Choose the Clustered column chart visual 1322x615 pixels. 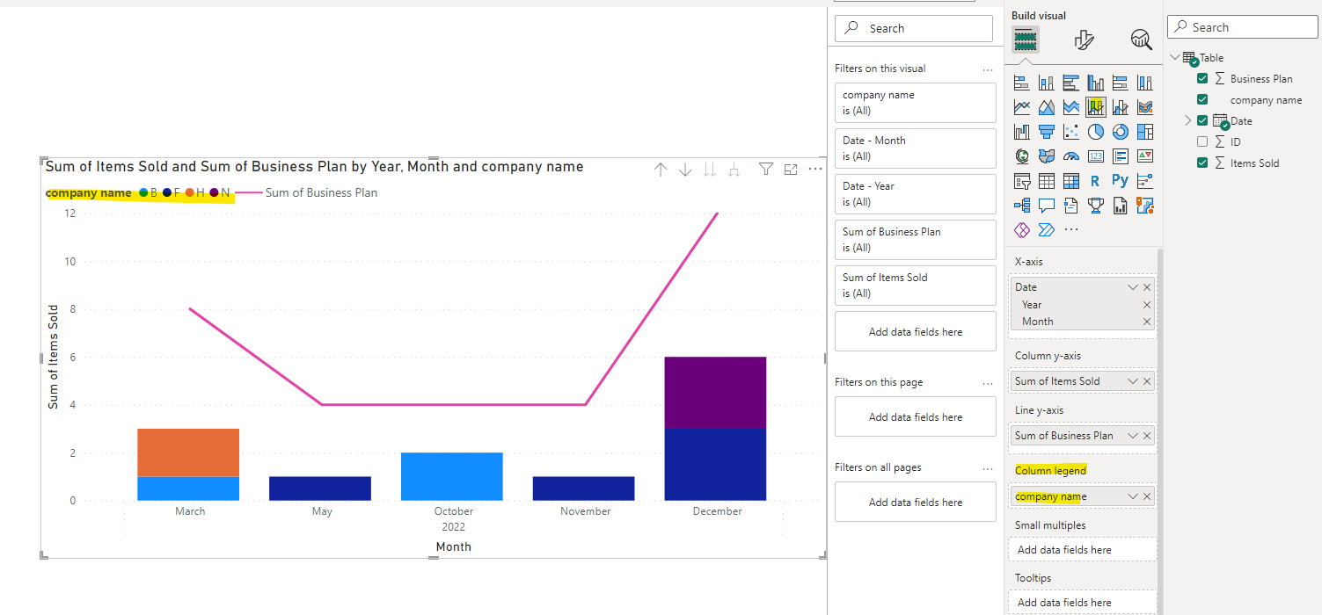point(1096,83)
